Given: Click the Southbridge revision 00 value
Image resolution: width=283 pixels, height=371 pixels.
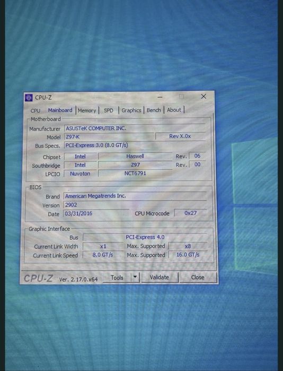Looking at the screenshot, I should tap(197, 165).
